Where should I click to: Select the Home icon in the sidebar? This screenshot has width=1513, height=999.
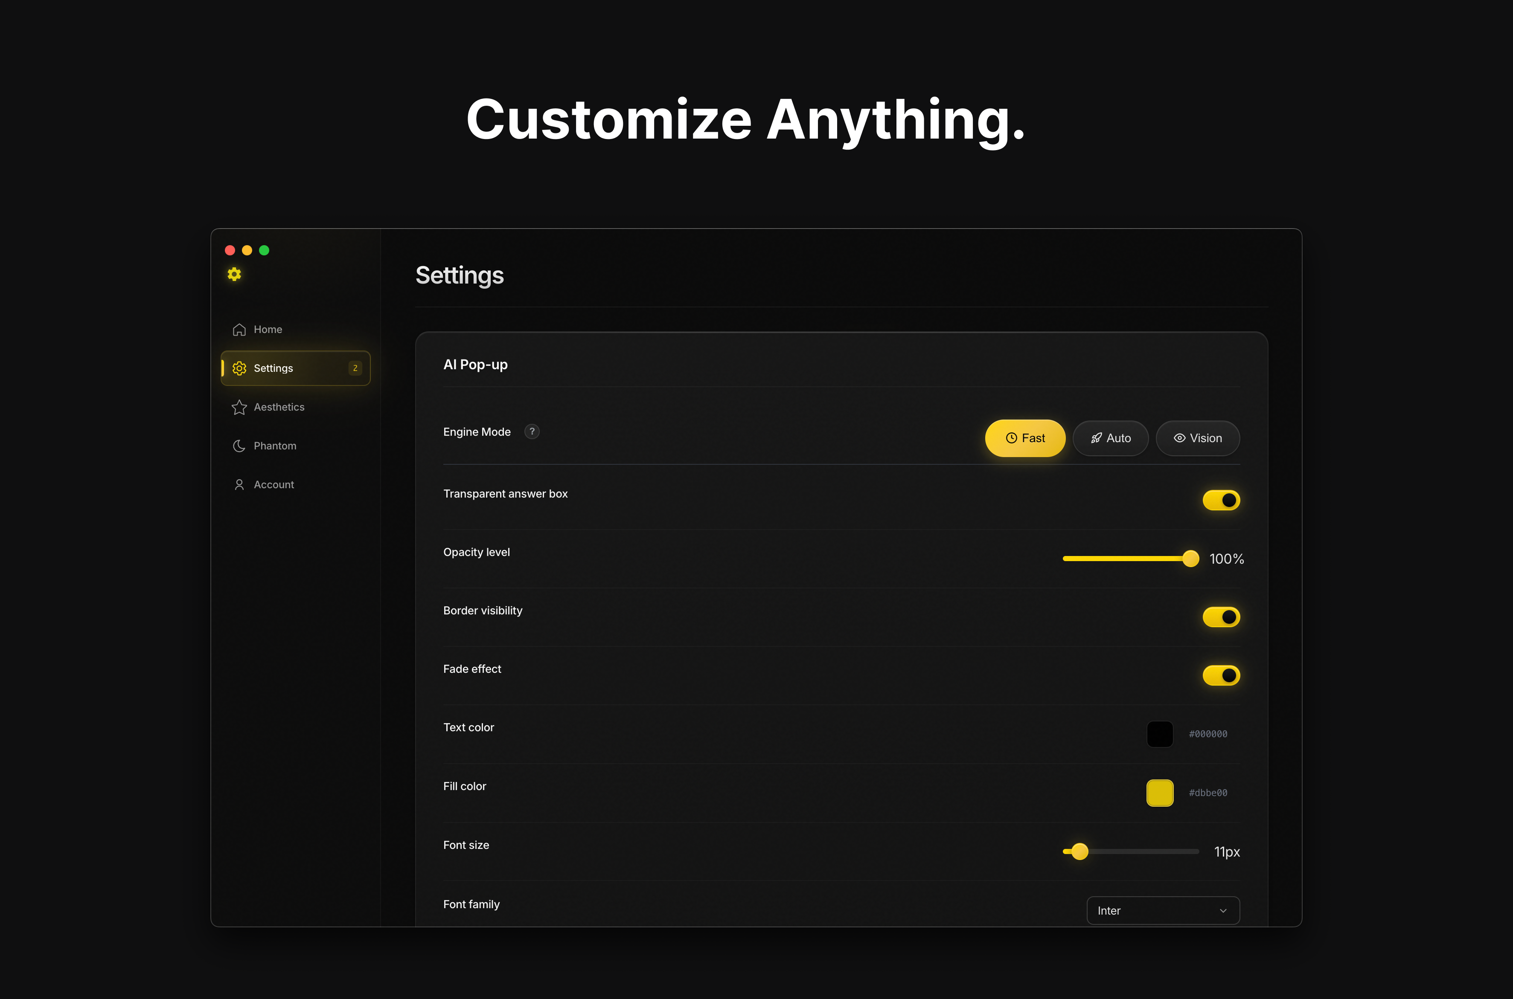point(239,329)
